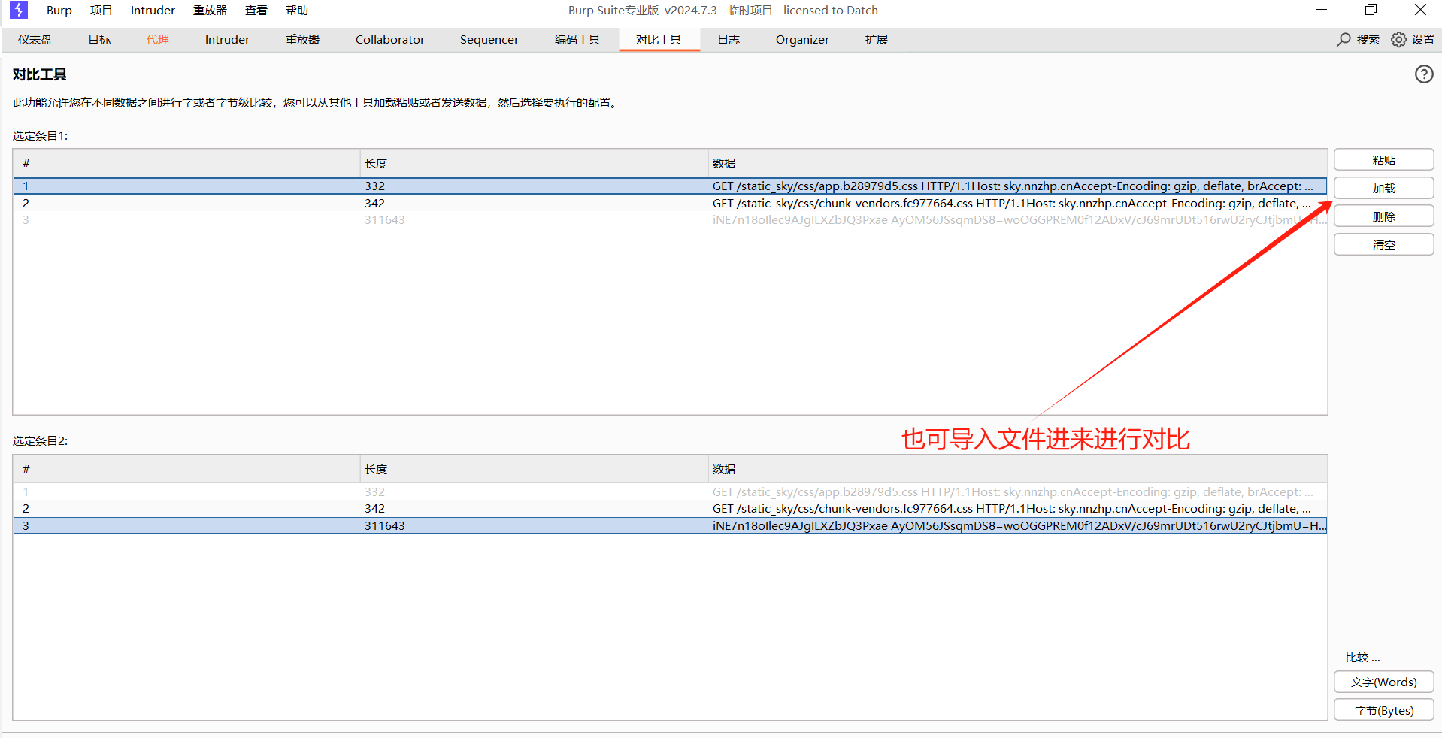
Task: Click the # column header in 选定条目2
Action: tap(186, 470)
